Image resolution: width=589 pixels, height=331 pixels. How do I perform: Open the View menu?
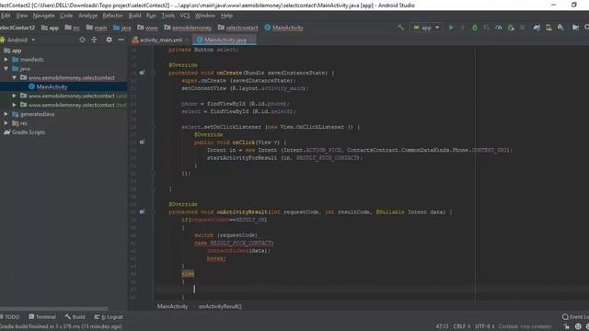point(22,16)
